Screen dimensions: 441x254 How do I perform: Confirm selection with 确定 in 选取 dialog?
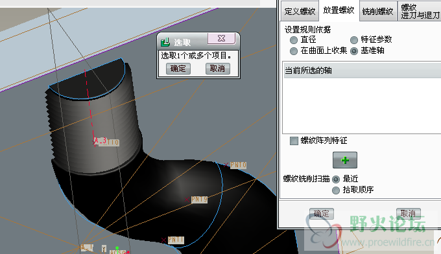point(178,69)
